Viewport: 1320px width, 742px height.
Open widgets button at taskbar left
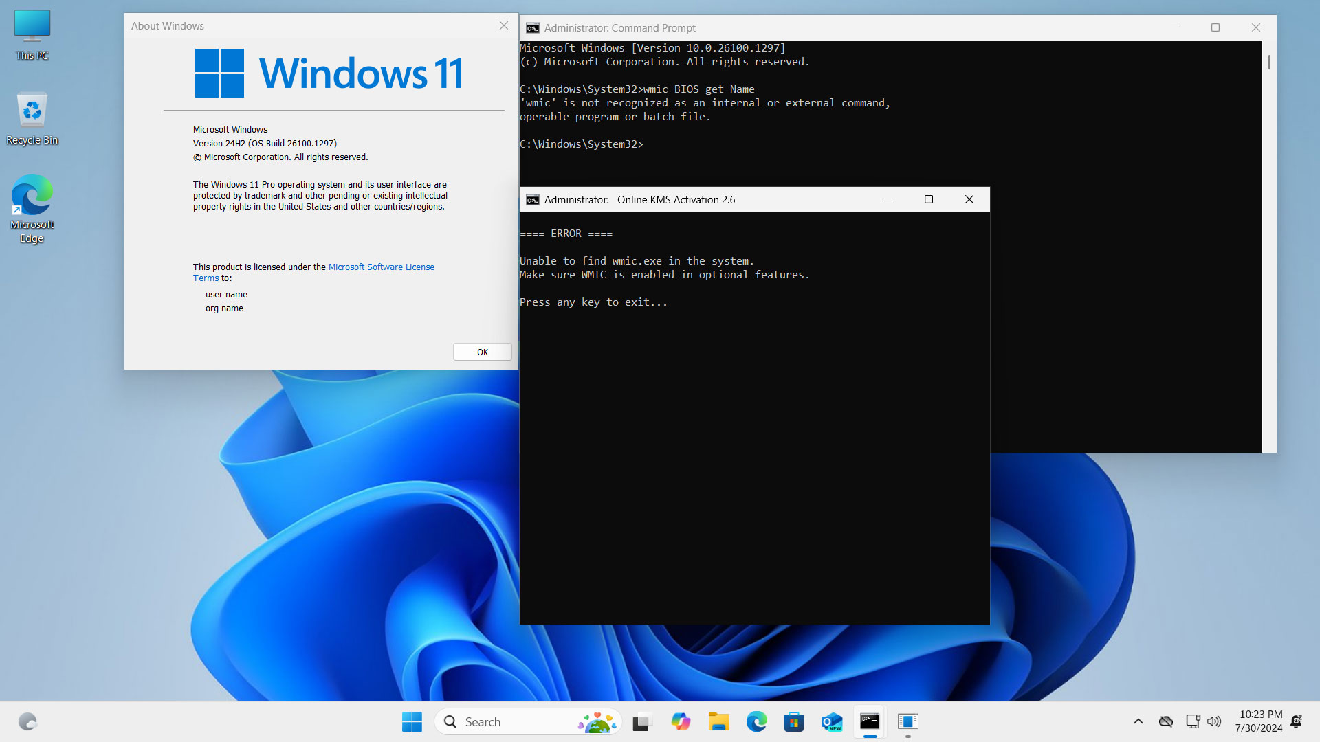point(27,721)
